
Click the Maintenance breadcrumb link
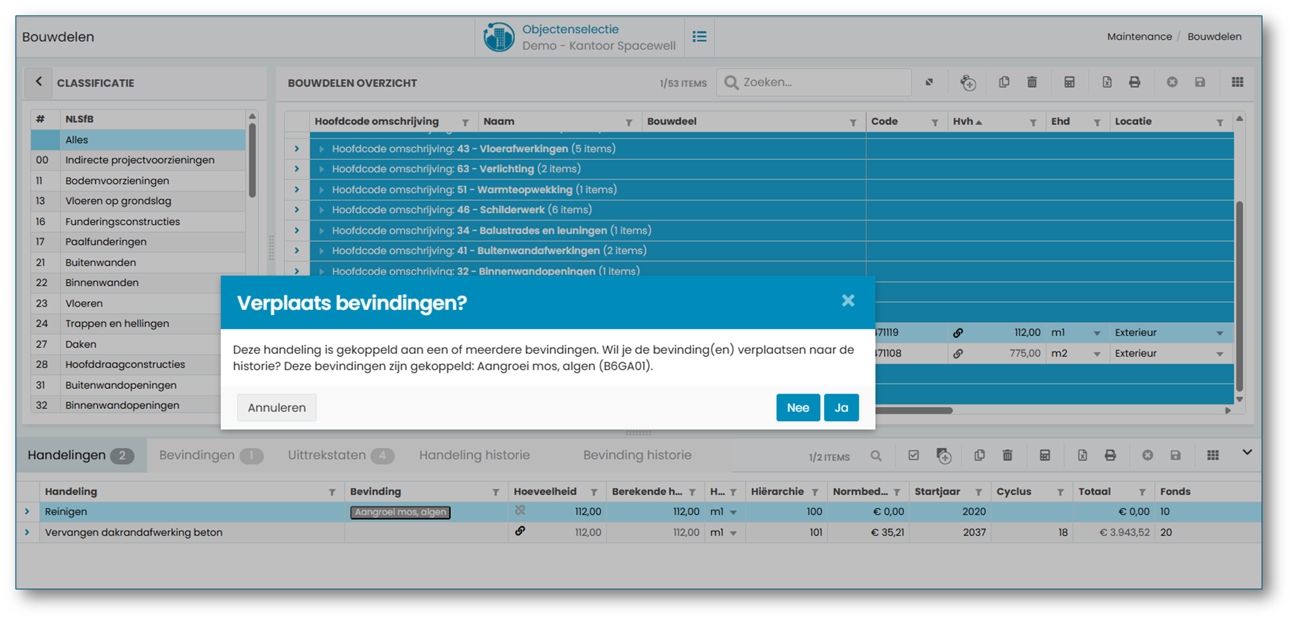click(1139, 37)
